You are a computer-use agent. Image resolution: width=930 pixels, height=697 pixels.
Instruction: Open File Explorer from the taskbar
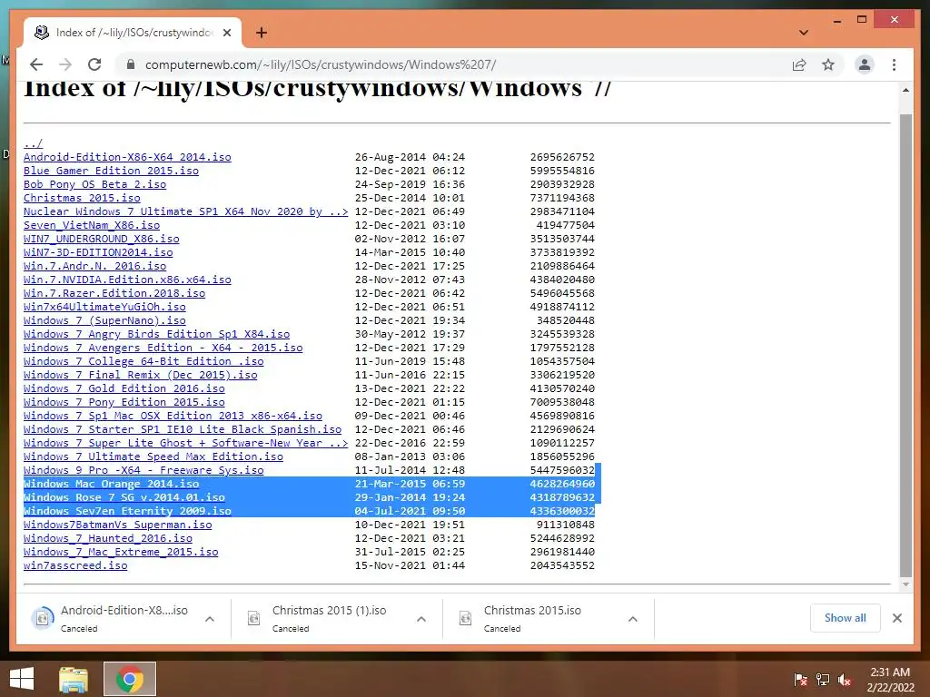(74, 679)
